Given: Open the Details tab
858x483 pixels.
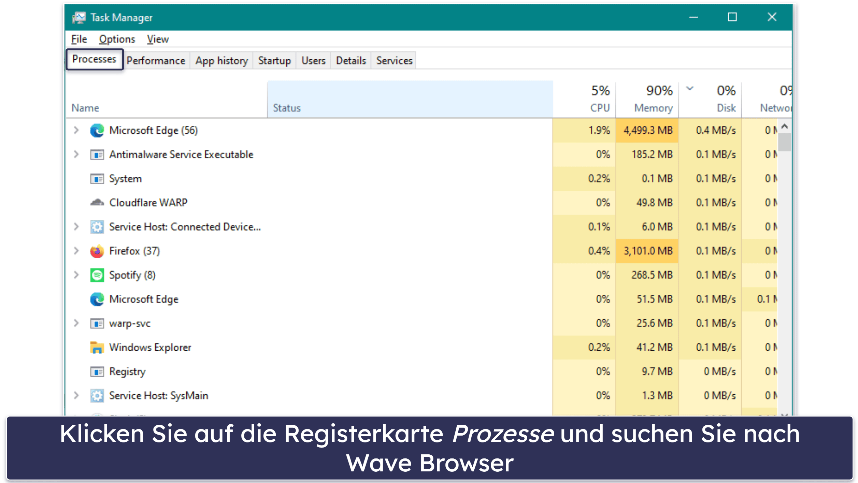Looking at the screenshot, I should pos(351,61).
